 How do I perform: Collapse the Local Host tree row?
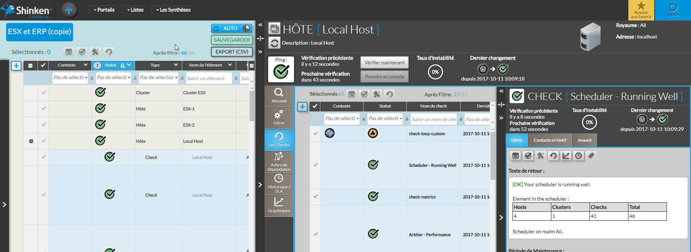pyautogui.click(x=31, y=141)
